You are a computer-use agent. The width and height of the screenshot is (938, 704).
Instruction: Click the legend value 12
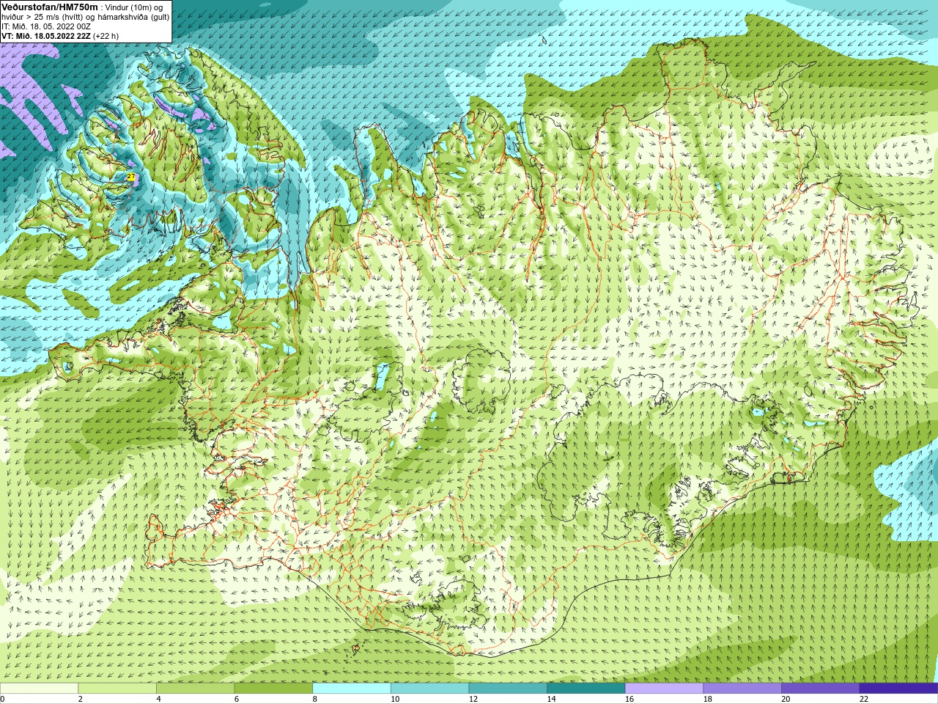(473, 699)
